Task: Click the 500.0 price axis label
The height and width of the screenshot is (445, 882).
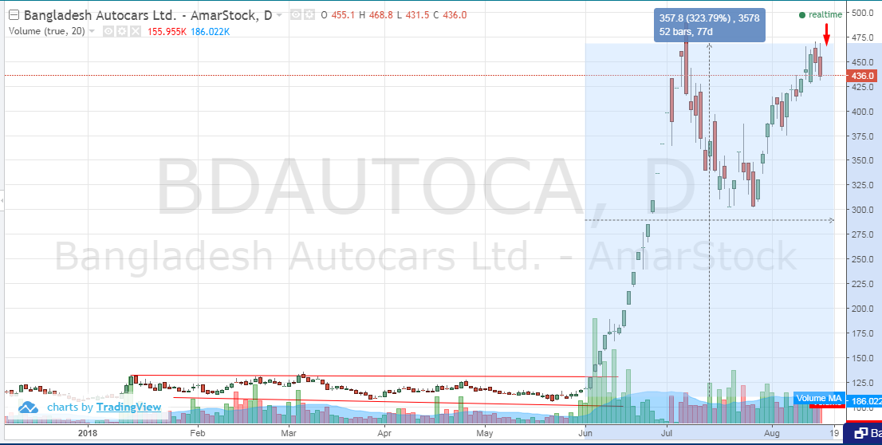Action: pos(862,13)
